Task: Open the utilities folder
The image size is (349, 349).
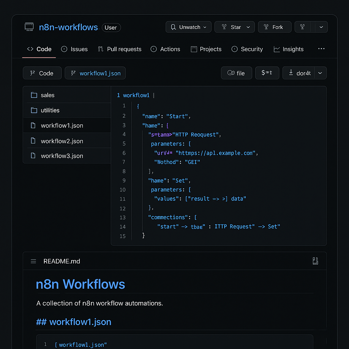Action: coord(67,110)
